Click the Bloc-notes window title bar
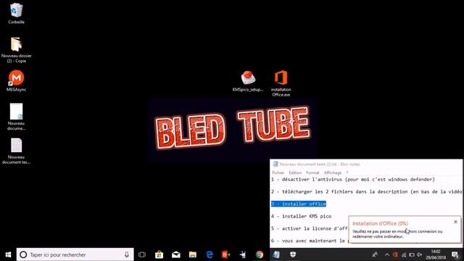This screenshot has height=261, width=464. pos(366,164)
